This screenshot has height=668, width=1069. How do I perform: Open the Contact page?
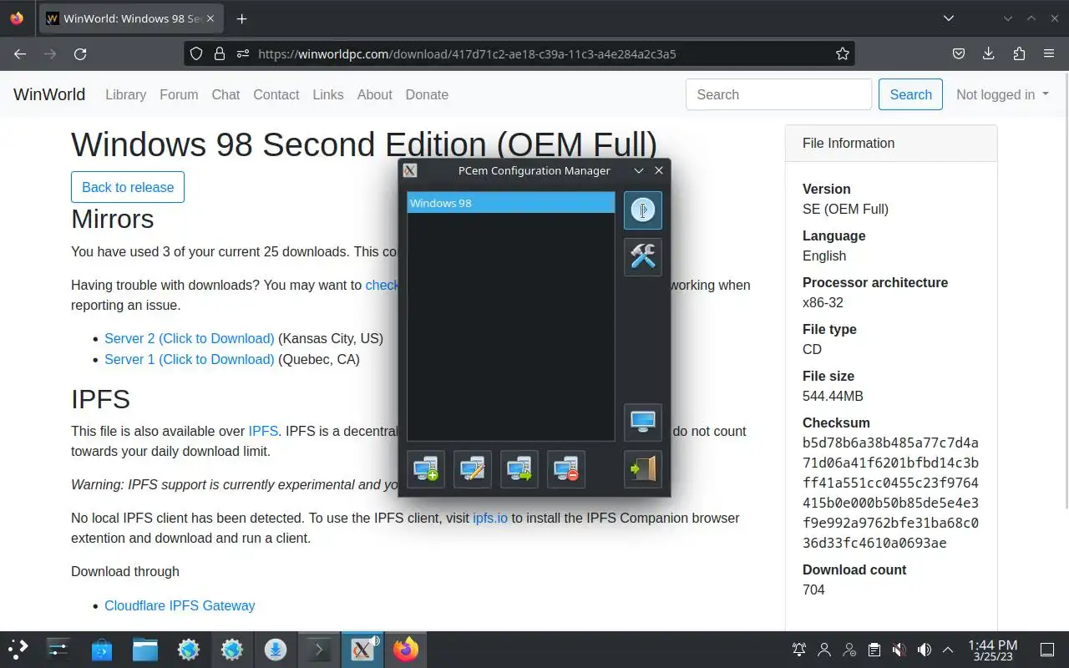tap(276, 94)
